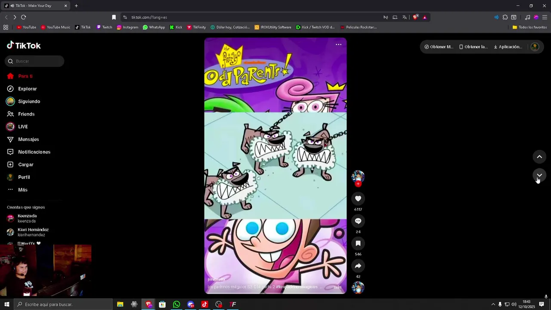The image size is (551, 310).
Task: Mute the tab via its speaker icon
Action: (x=12, y=6)
